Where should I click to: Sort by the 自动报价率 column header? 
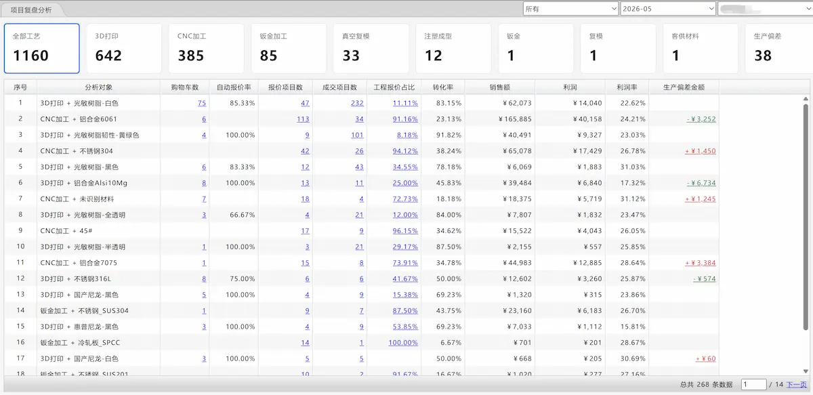coord(234,87)
